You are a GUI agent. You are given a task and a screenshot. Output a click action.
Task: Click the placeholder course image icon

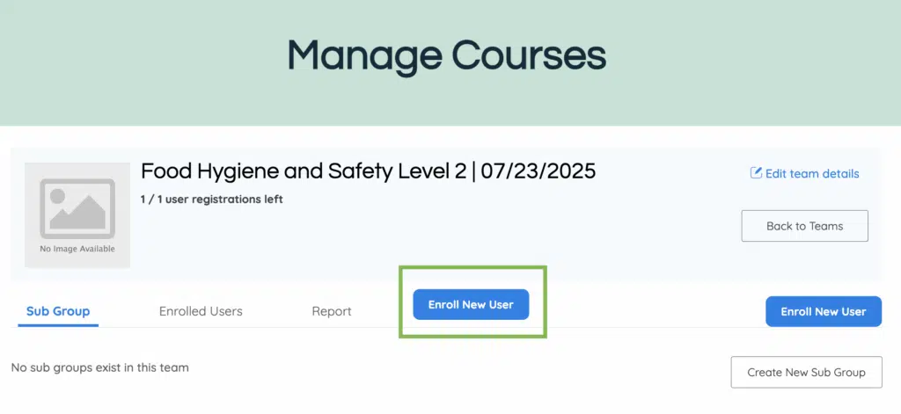coord(77,209)
